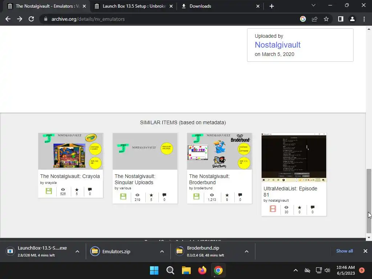Click the archive.org address bar

tap(171, 19)
